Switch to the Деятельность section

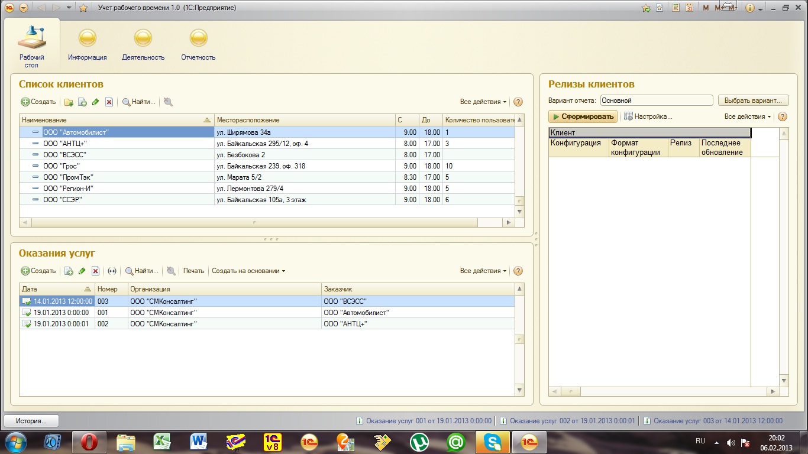click(x=143, y=45)
